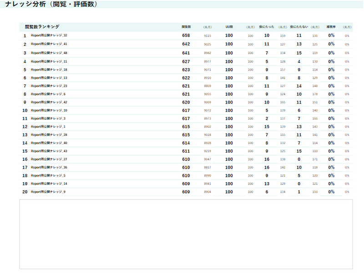Open the Report用公開ナレッジ_41 entry
364x273 pixels.
[49, 44]
